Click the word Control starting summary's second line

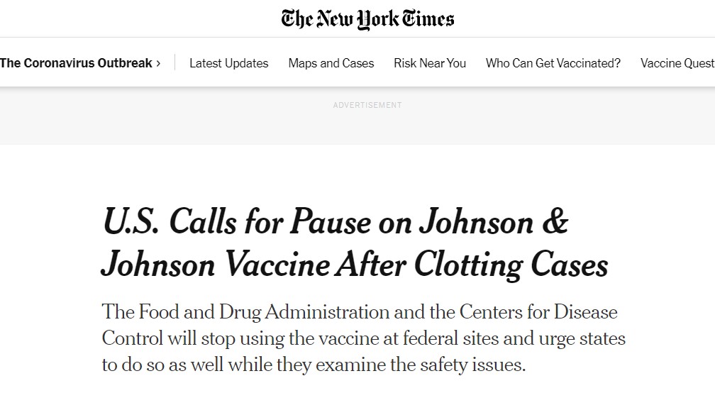pyautogui.click(x=131, y=338)
